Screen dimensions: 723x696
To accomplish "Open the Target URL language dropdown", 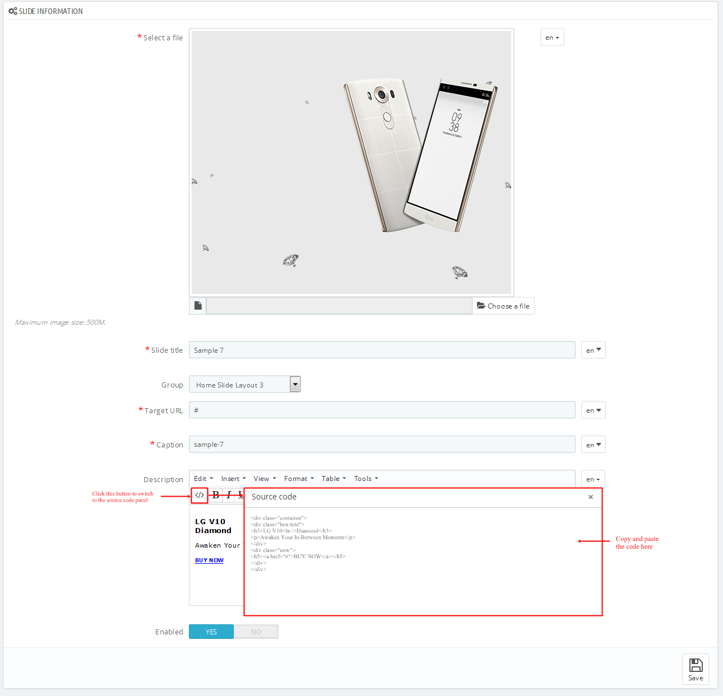I will [593, 410].
